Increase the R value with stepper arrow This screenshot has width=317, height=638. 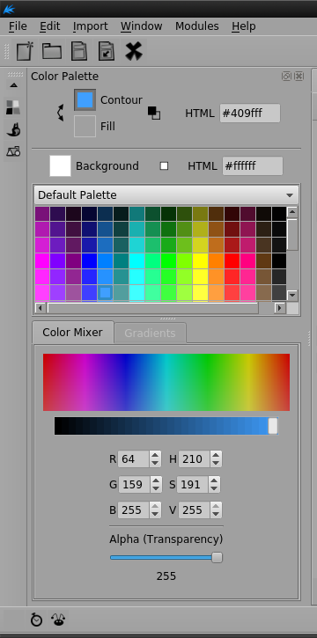pos(155,455)
